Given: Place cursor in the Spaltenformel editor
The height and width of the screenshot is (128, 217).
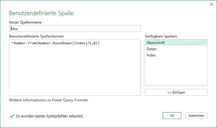Looking at the screenshot, I should tap(75, 67).
